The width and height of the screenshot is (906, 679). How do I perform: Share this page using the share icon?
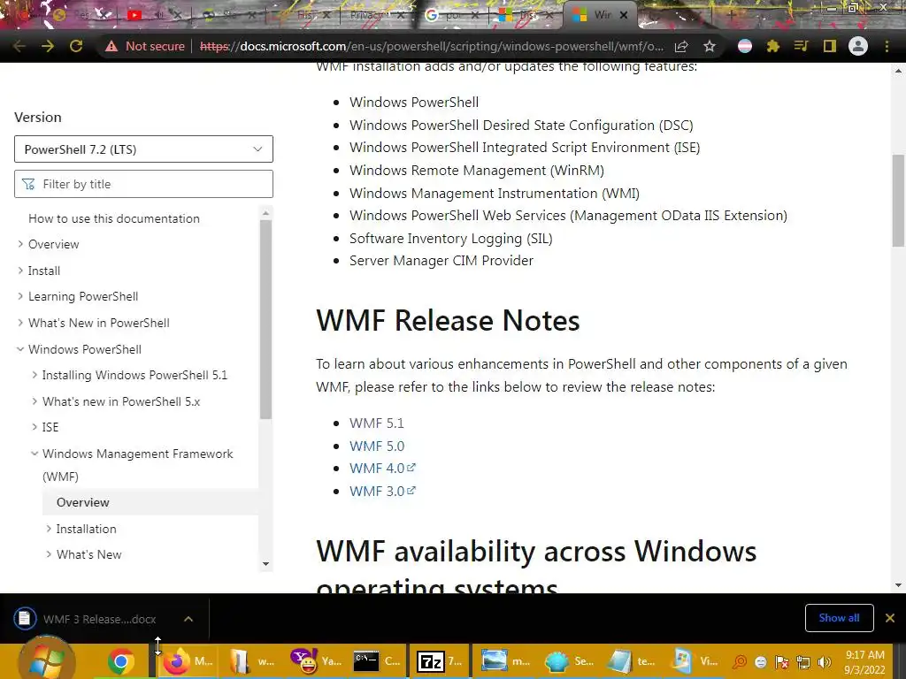(681, 46)
